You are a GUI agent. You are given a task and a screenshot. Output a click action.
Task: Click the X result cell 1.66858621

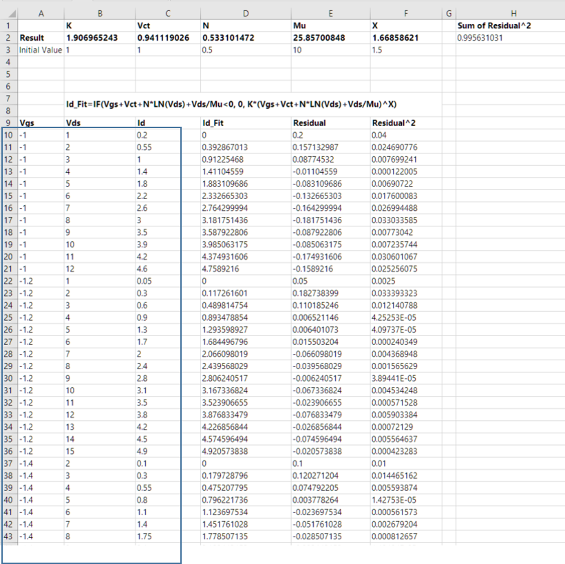click(406, 38)
